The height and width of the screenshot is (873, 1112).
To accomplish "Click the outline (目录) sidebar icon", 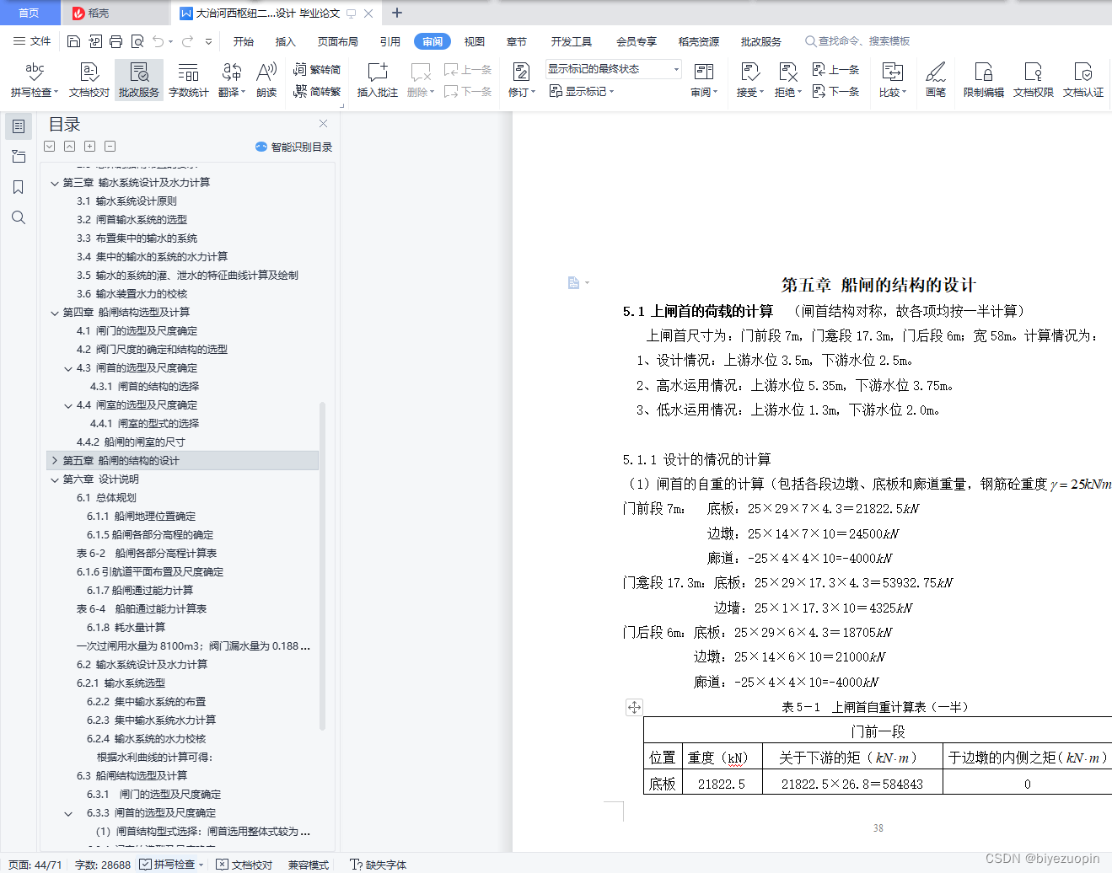I will point(19,126).
